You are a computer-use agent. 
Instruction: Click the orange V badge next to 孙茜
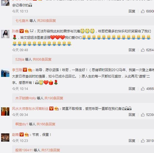click(x=21, y=31)
